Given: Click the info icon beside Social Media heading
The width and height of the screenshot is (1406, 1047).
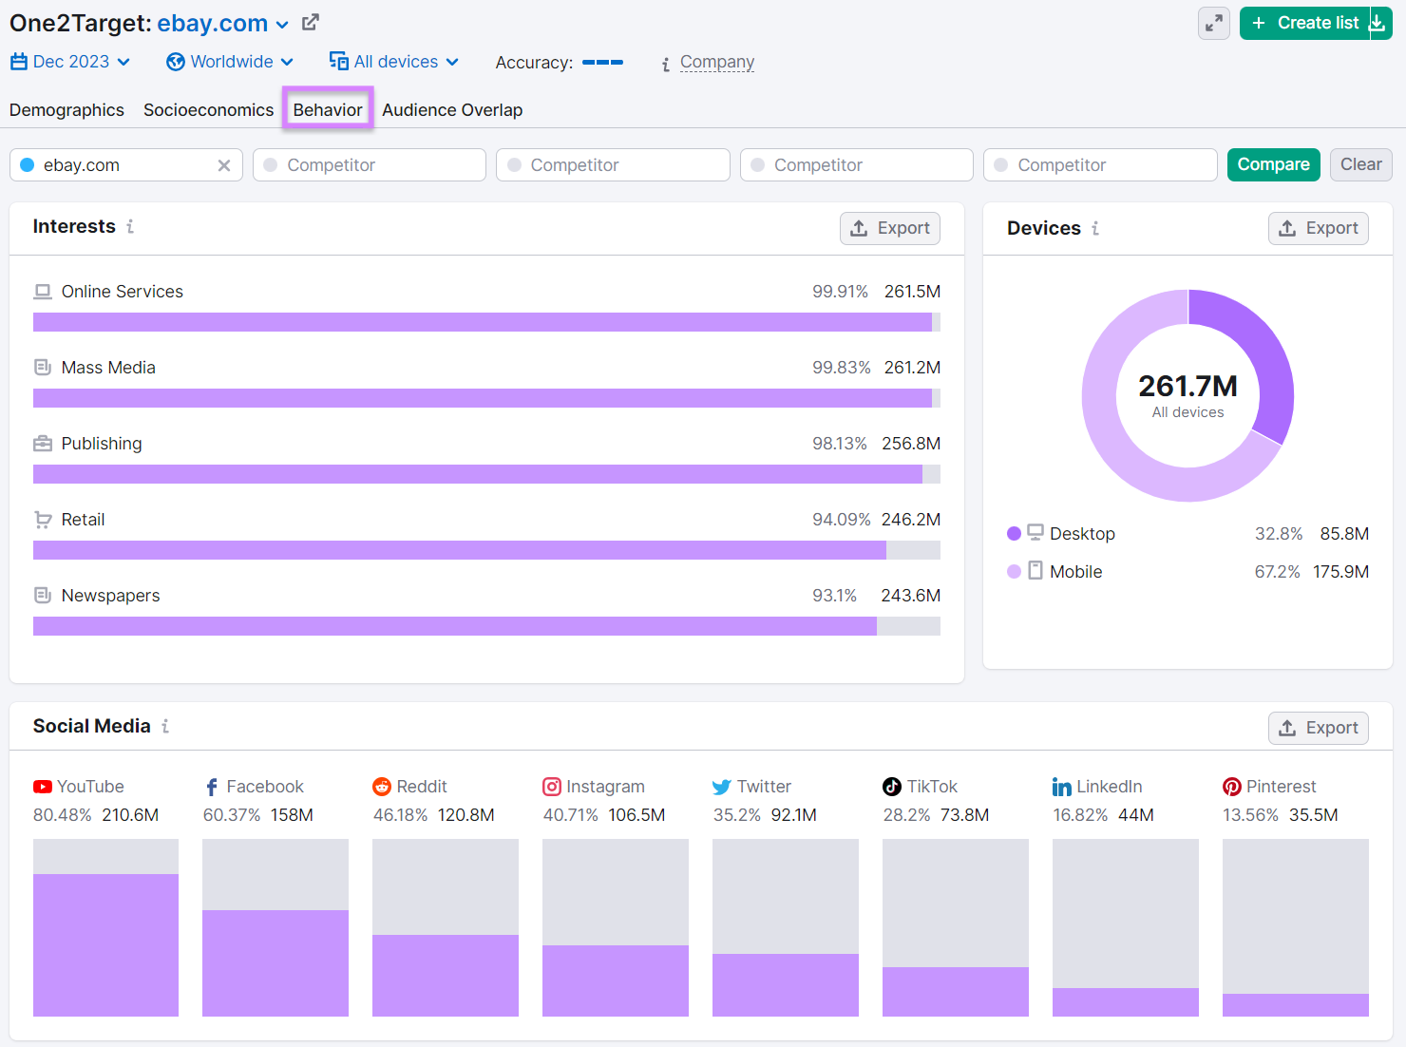Looking at the screenshot, I should click(x=165, y=726).
